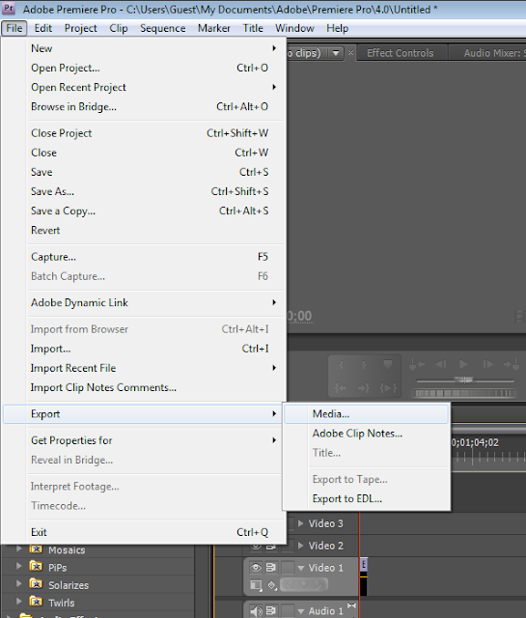Collapse the Audio 1 track

[x=301, y=611]
